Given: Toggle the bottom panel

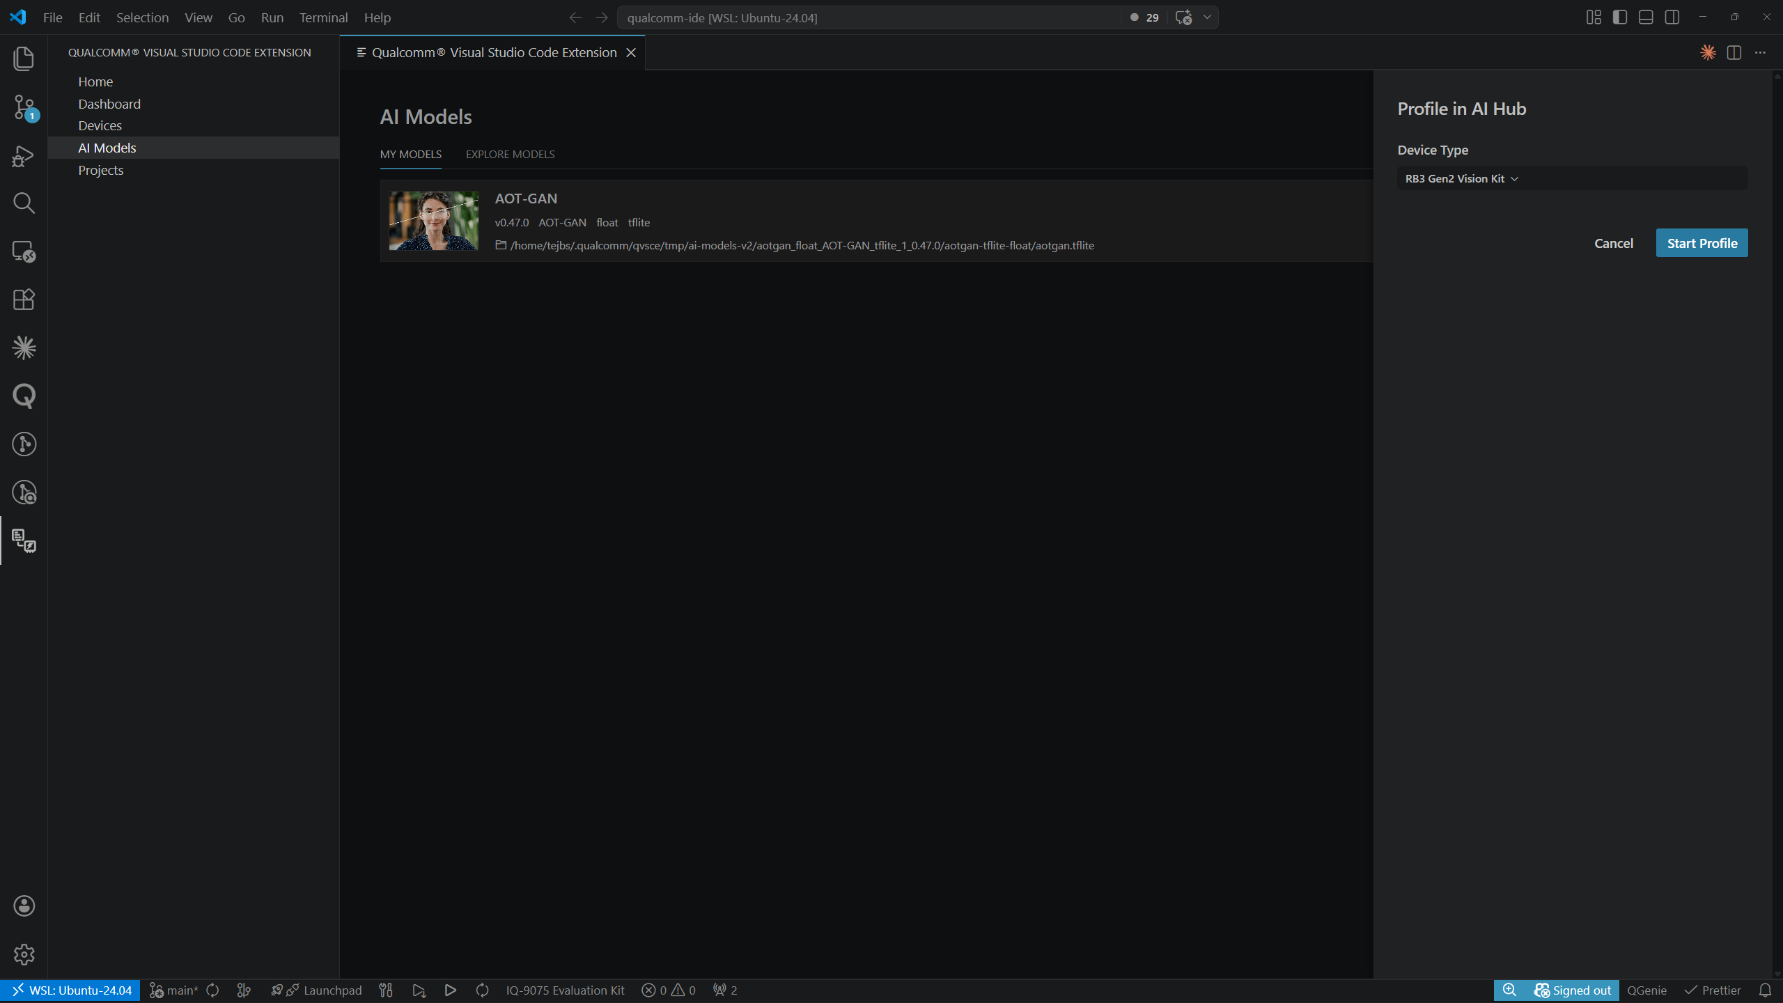Looking at the screenshot, I should point(1646,17).
